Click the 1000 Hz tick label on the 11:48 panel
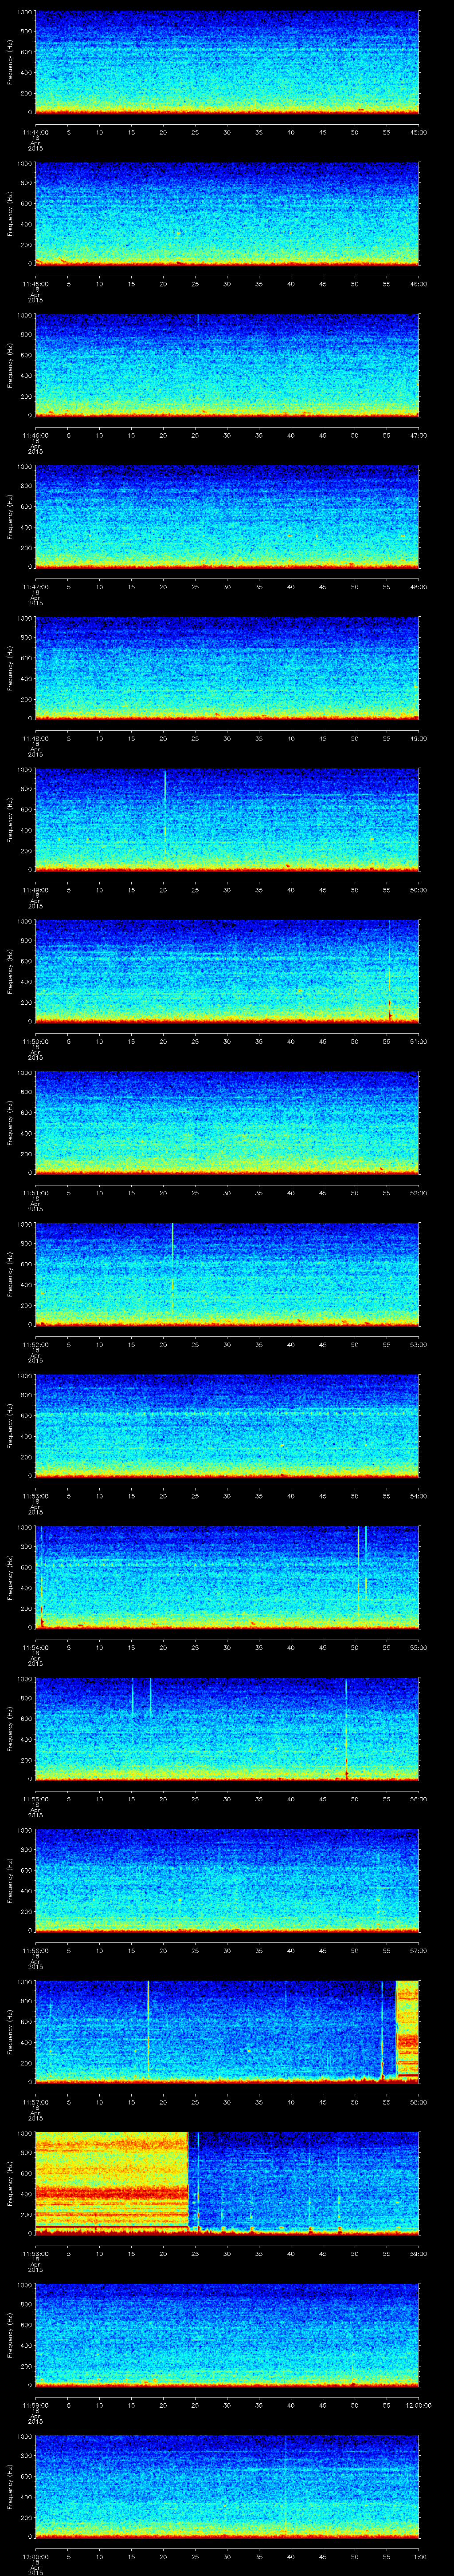The height and width of the screenshot is (2576, 454). [25, 619]
